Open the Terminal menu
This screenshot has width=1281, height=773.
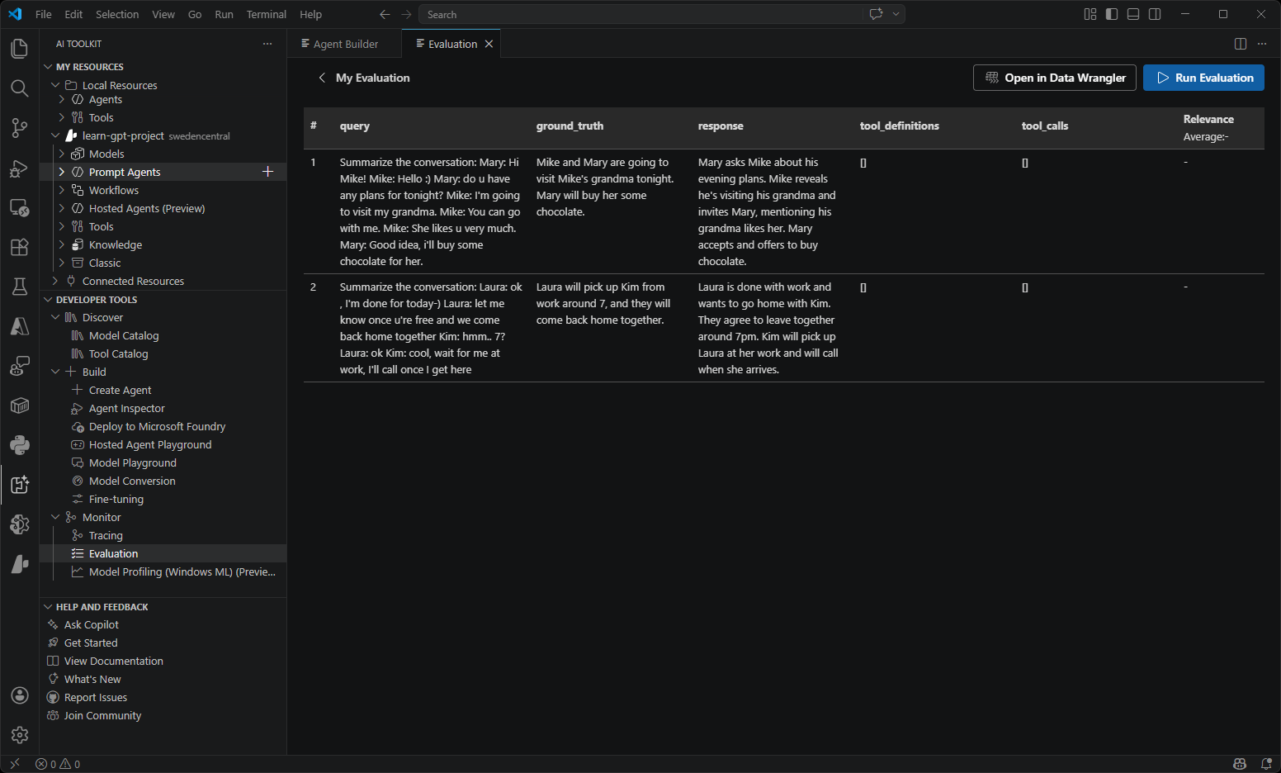pos(266,14)
